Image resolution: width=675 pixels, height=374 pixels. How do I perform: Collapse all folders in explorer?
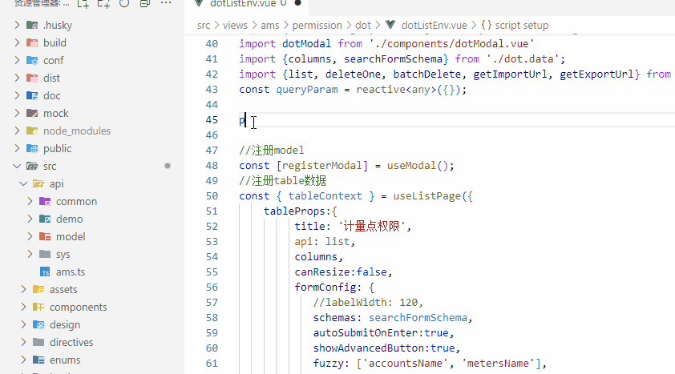point(144,4)
